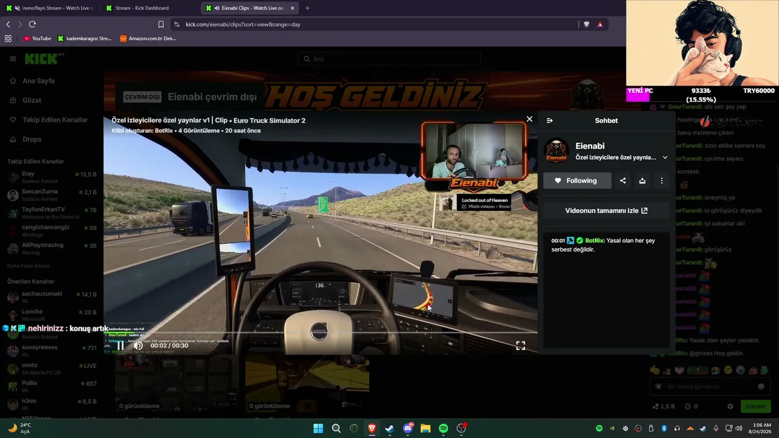Open Lonche recommended channel

click(x=52, y=315)
